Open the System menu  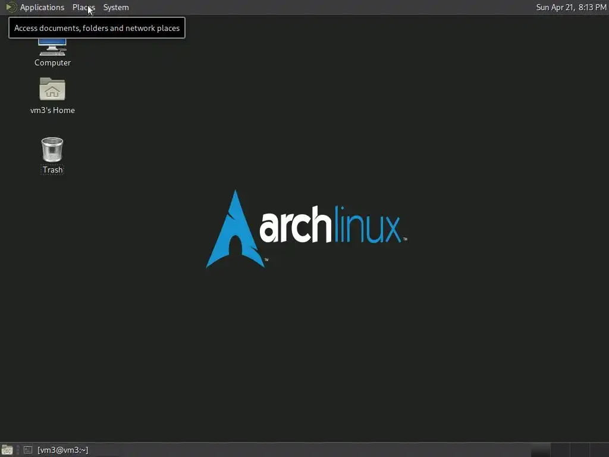click(x=116, y=7)
